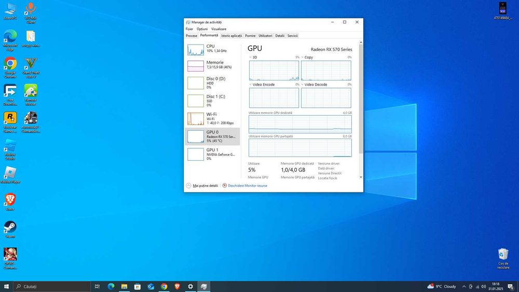Select the Memorie usage item
519x292 pixels.
(x=212, y=65)
